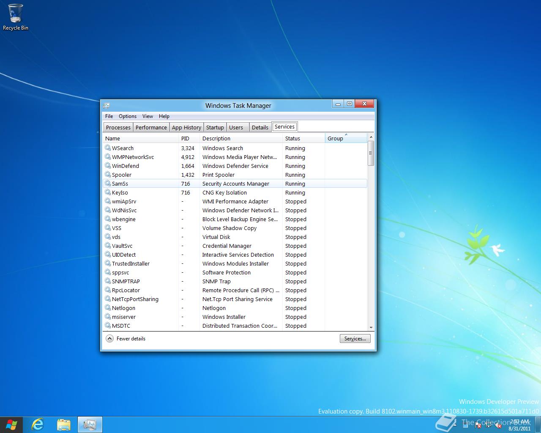Open Windows Explorer from the taskbar
This screenshot has height=433, width=541.
(64, 425)
